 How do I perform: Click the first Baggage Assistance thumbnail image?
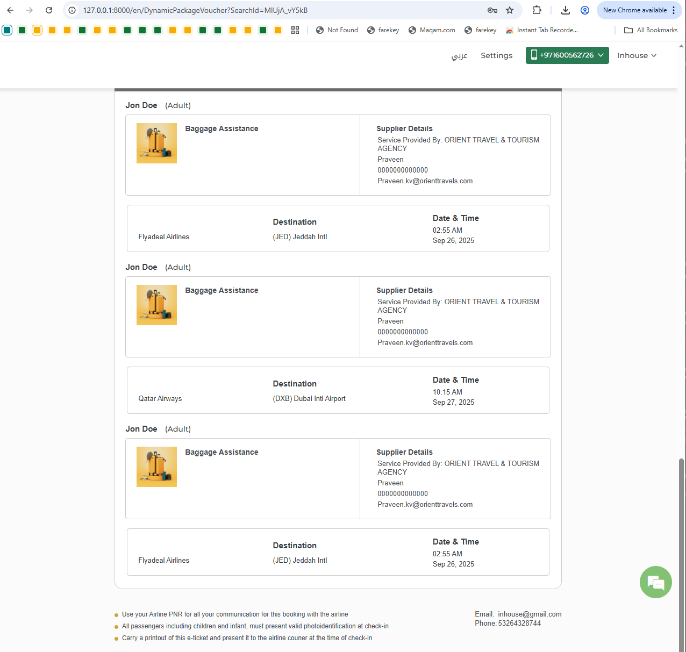click(156, 143)
